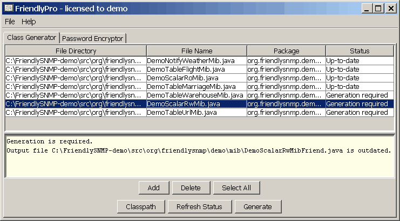
Task: Click the Status column header
Action: (360, 51)
